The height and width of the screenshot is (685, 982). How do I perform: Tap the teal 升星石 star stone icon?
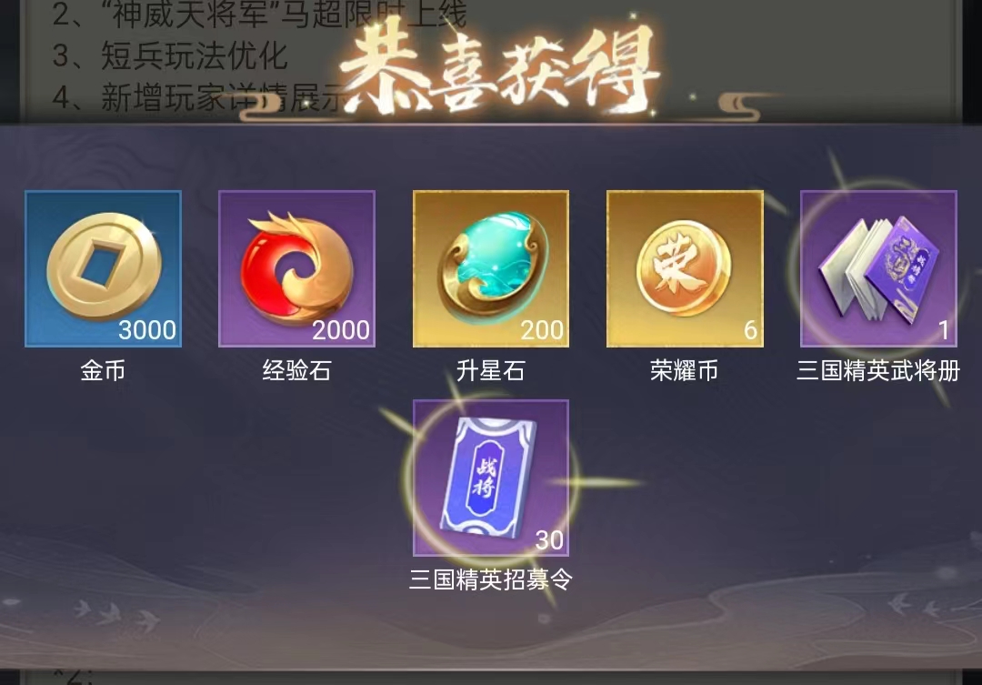pos(491,269)
